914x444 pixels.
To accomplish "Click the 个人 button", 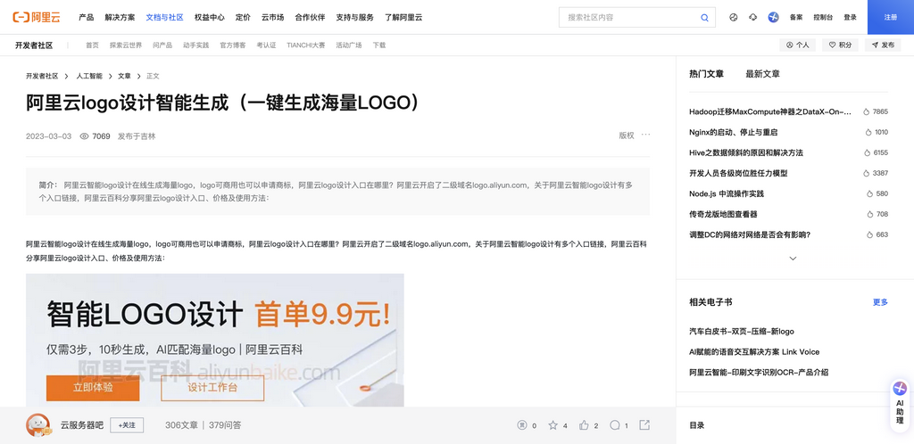I will 797,45.
